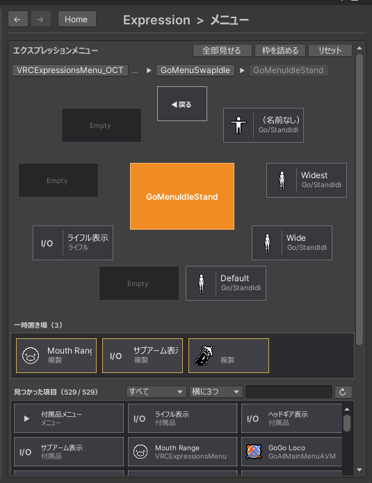Image resolution: width=372 pixels, height=483 pixels.
Task: Click the Default standing figure icon
Action: pyautogui.click(x=201, y=283)
